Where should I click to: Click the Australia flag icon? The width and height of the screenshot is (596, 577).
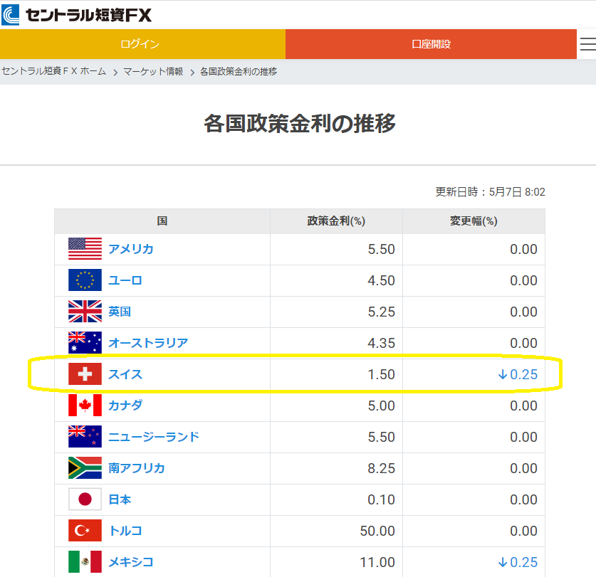pos(85,343)
